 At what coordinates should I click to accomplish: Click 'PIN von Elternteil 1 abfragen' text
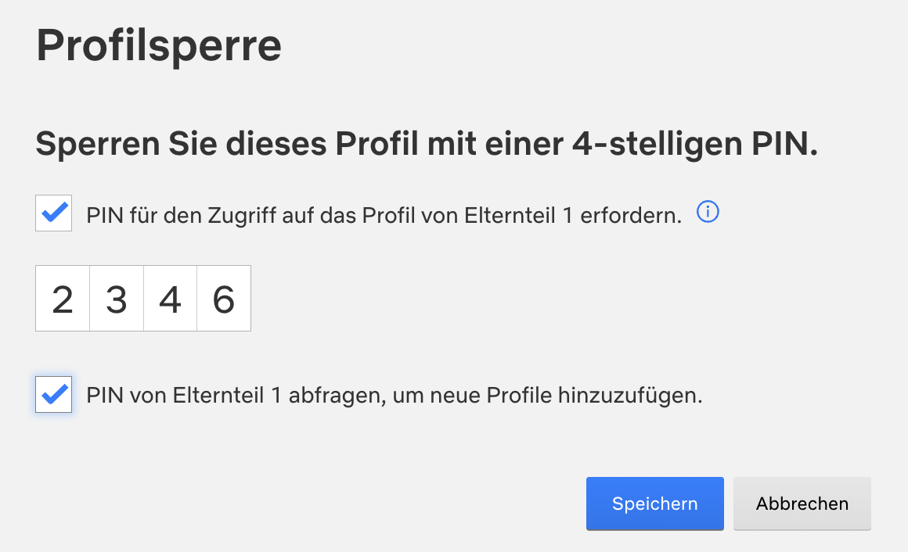tap(236, 395)
